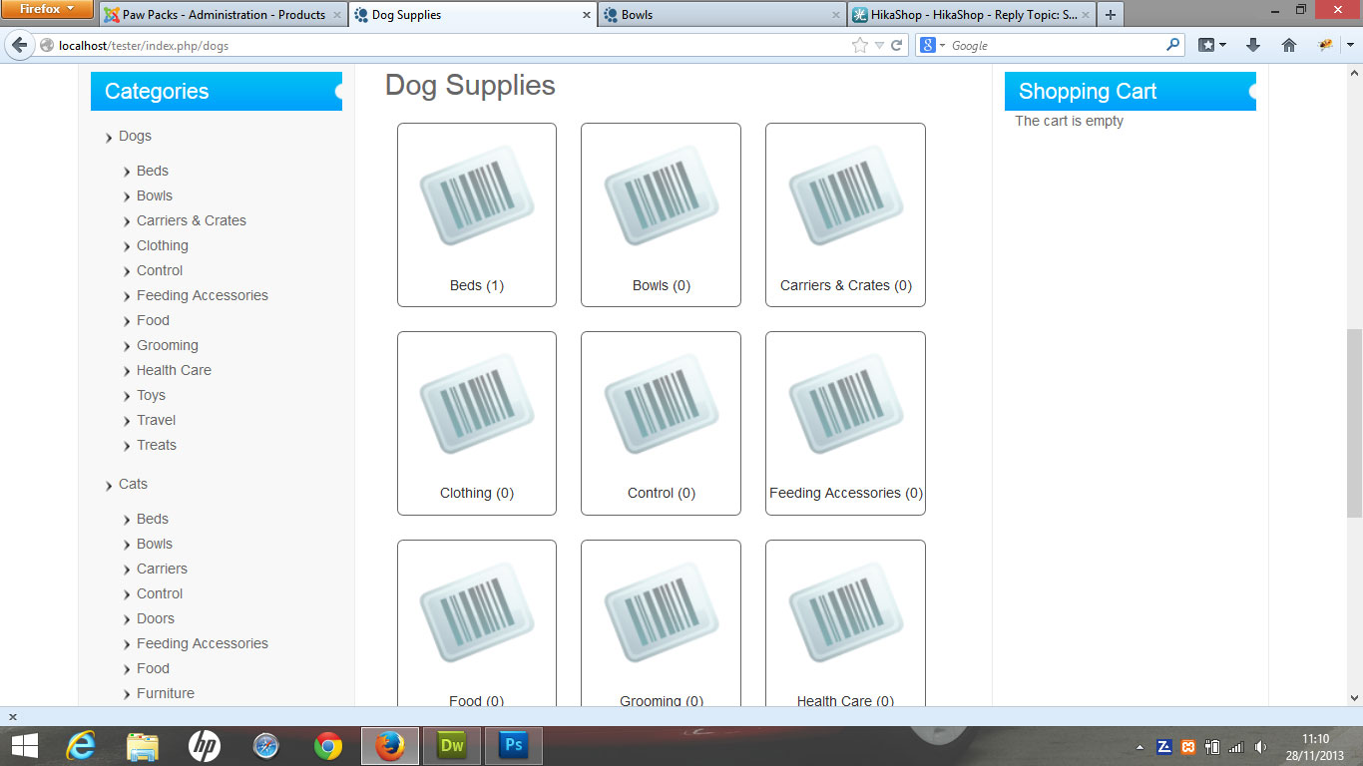Switch to Dreamweaver in taskbar

pyautogui.click(x=452, y=746)
